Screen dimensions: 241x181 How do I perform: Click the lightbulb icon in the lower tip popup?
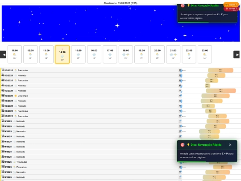coord(188,145)
